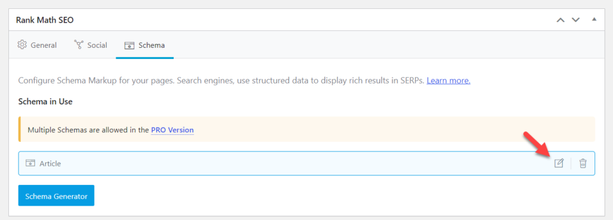The width and height of the screenshot is (613, 220).
Task: Collapse panel using the small triangle toggle
Action: click(x=594, y=19)
